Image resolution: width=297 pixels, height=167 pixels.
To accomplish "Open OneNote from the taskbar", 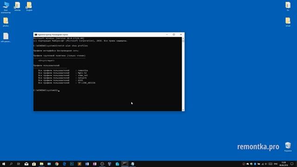I will click(95, 164).
